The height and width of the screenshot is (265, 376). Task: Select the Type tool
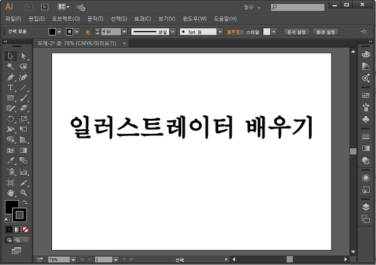(x=10, y=87)
